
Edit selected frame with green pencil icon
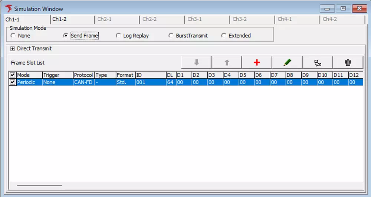point(287,63)
